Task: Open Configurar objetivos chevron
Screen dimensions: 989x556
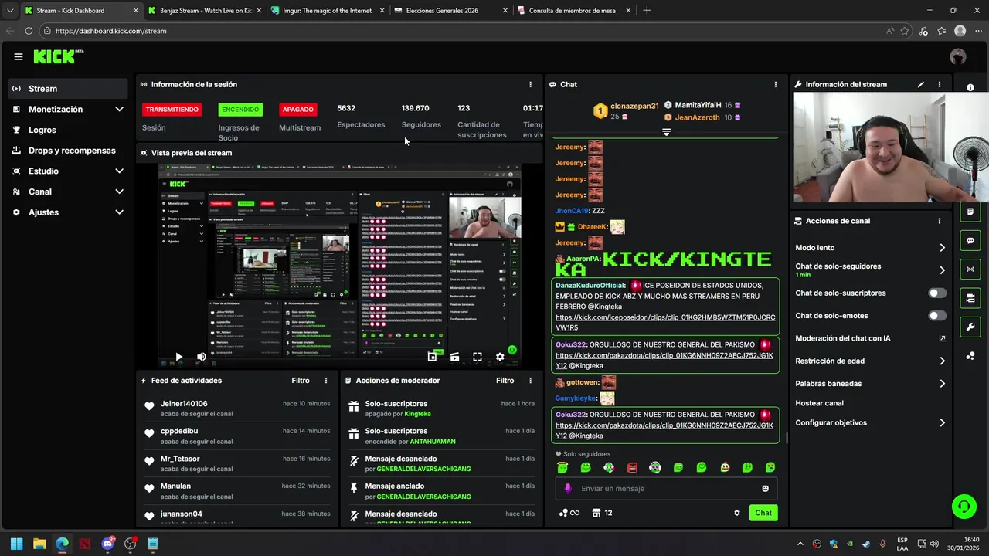Action: [942, 423]
